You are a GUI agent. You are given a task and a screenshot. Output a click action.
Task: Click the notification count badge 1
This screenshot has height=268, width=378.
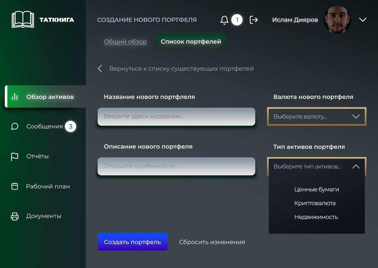pos(237,20)
